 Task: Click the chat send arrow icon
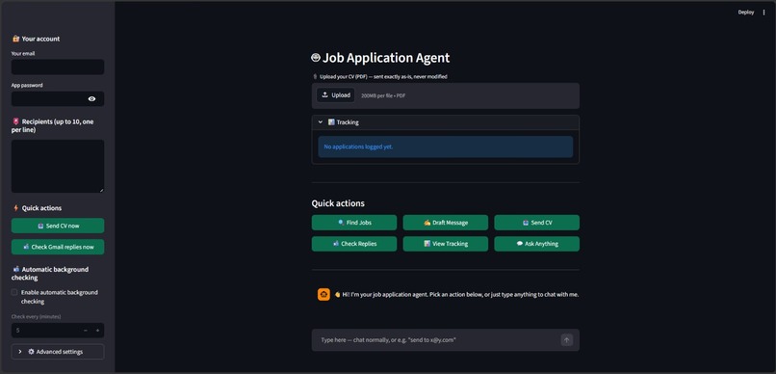tap(567, 340)
